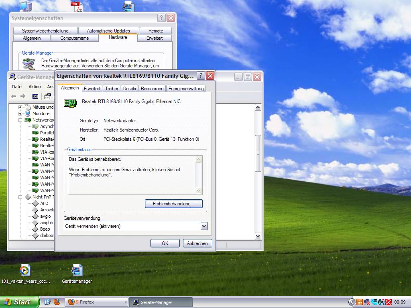Open the PDF icon on the desktop

point(76,6)
